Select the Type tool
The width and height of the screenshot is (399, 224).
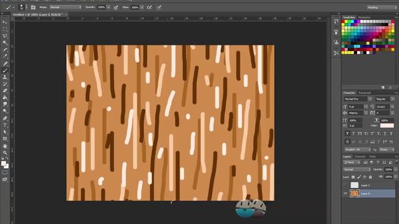point(5,125)
